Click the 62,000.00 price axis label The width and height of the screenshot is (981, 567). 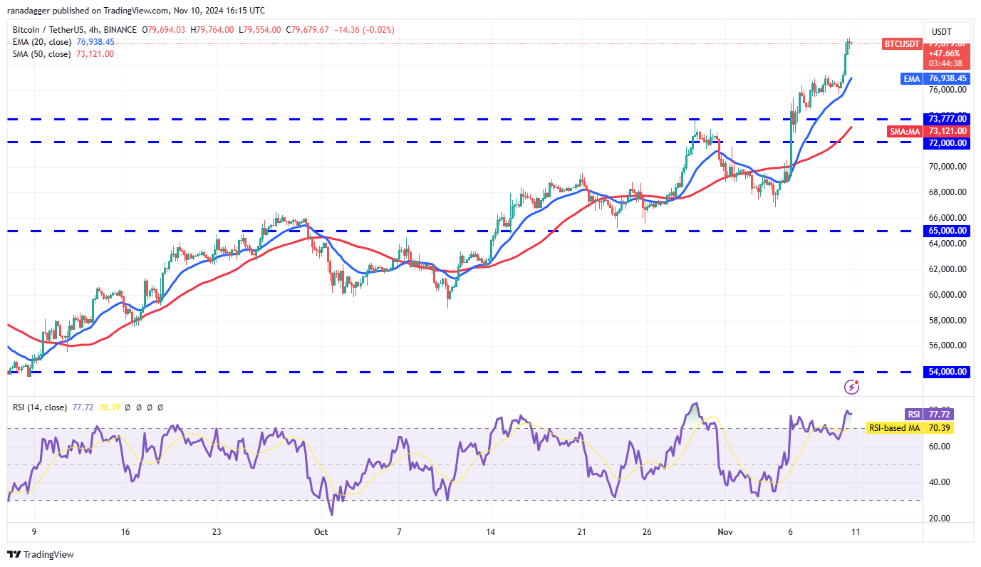947,269
